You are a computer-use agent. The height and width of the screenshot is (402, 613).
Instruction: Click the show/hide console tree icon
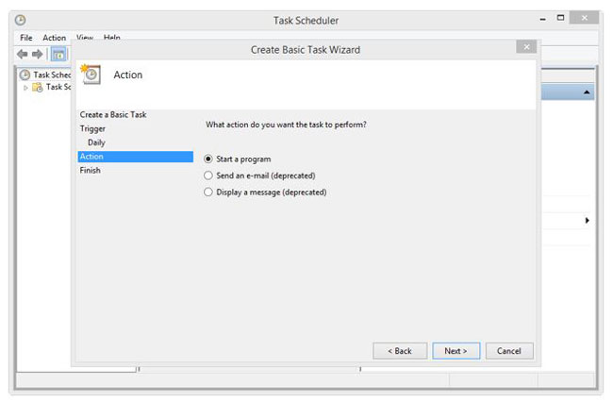(x=58, y=54)
